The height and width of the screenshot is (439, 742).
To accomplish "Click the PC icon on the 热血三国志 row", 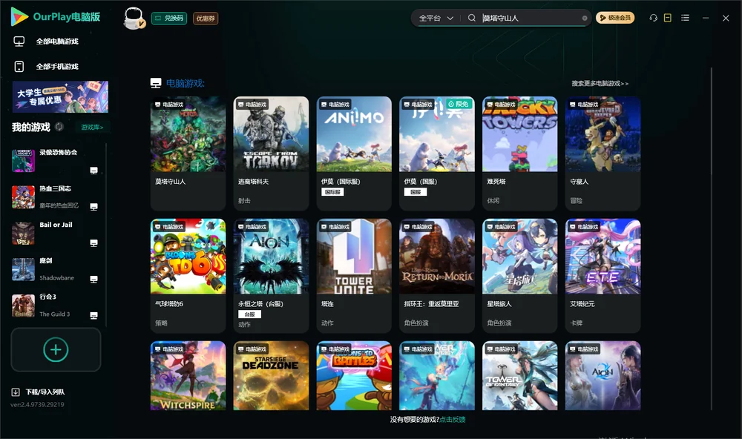I will pyautogui.click(x=93, y=207).
